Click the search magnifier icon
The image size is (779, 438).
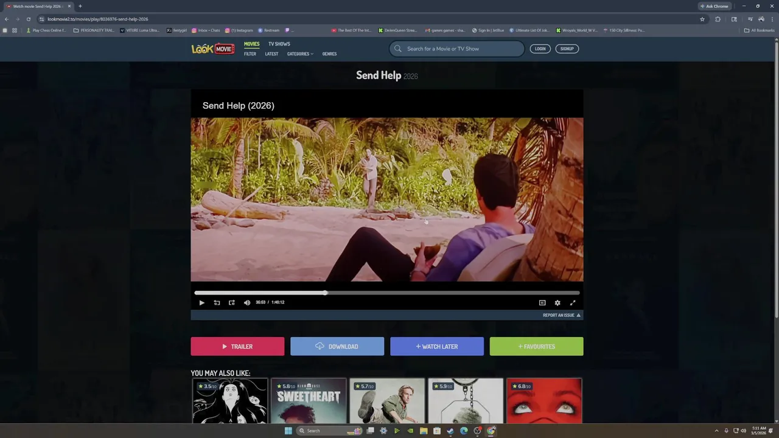pyautogui.click(x=398, y=49)
